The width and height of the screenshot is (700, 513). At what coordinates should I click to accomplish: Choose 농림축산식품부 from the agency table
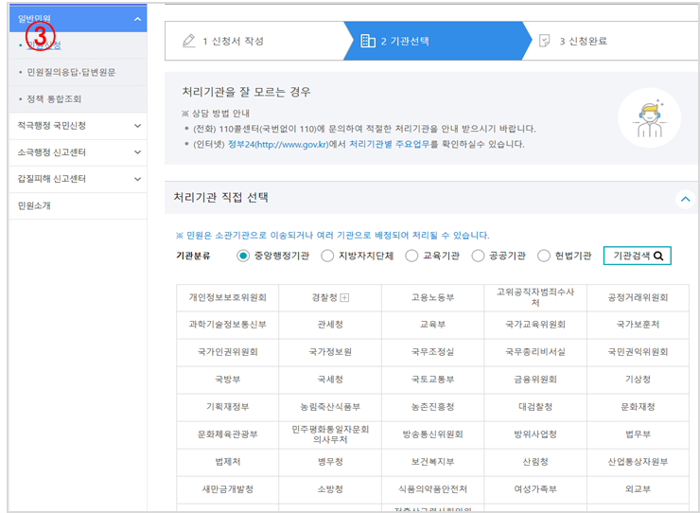tap(330, 407)
